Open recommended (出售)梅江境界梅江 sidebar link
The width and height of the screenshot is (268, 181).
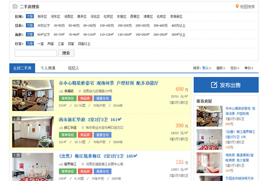click(240, 134)
